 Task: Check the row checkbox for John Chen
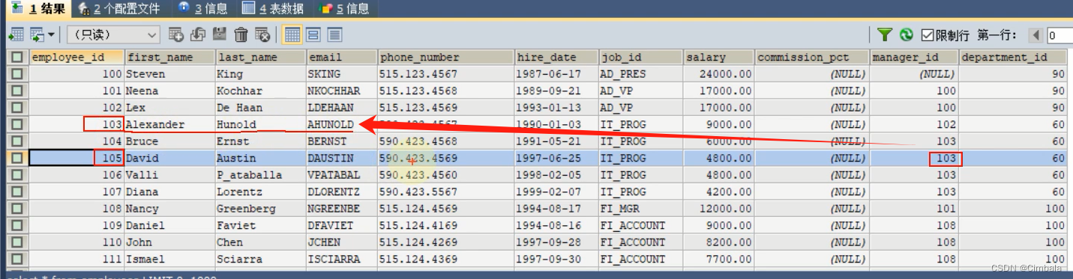click(x=16, y=242)
